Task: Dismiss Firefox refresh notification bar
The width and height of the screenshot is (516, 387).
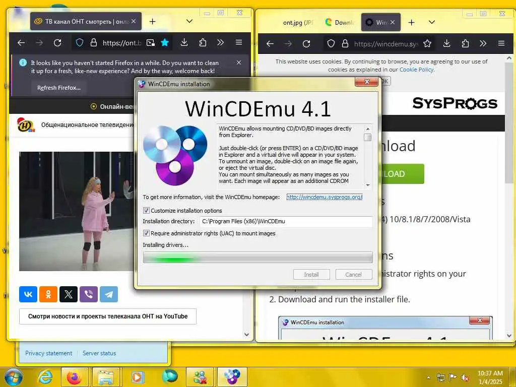Action: tap(239, 62)
